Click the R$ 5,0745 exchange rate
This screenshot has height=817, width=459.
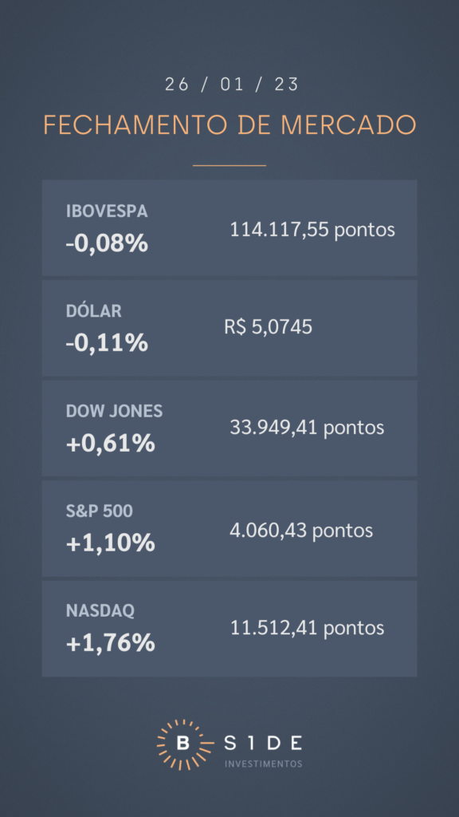pos(269,327)
